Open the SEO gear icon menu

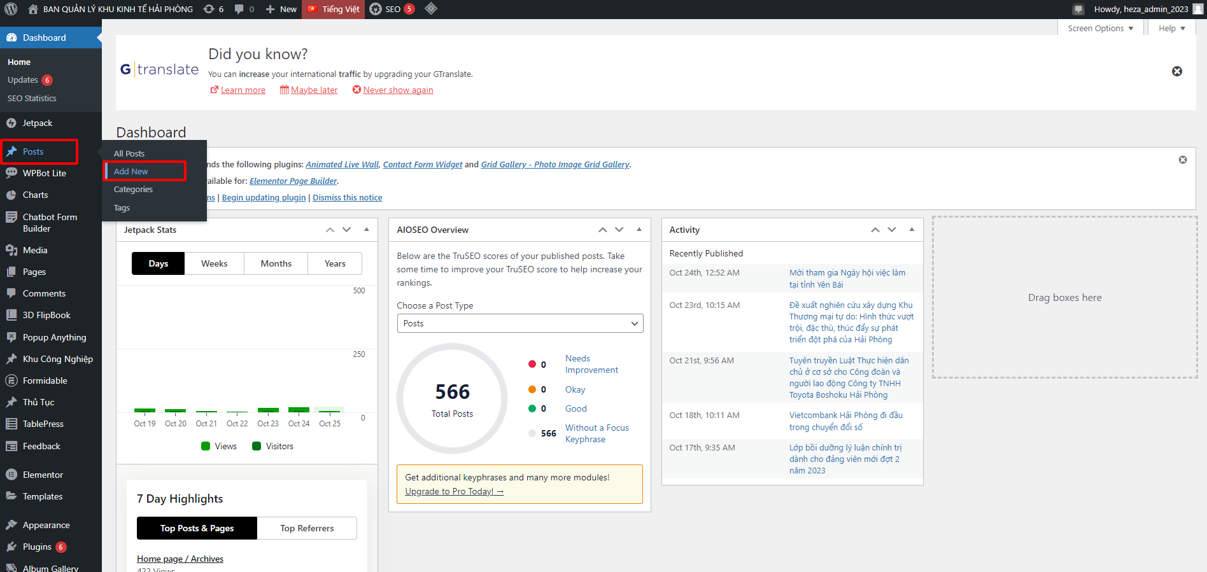(x=376, y=9)
